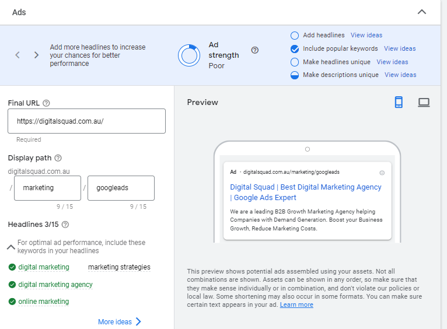447x329 pixels.
Task: Click green check beside 'online marketing'
Action: (x=12, y=302)
